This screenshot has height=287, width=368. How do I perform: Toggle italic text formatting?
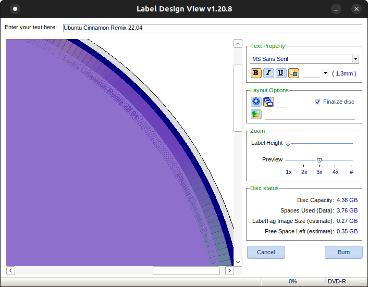[268, 73]
